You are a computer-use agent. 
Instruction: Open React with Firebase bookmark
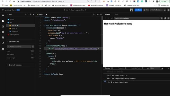(96, 5)
